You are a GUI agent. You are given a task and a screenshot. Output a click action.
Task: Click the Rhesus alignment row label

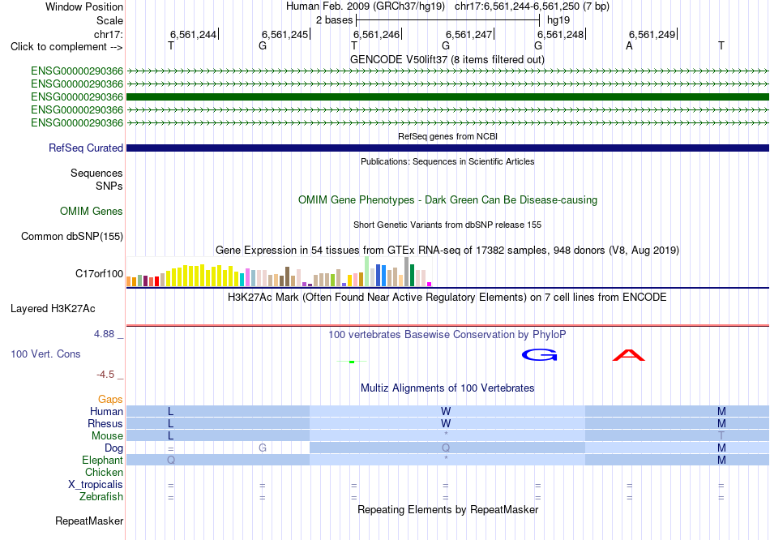click(x=105, y=423)
